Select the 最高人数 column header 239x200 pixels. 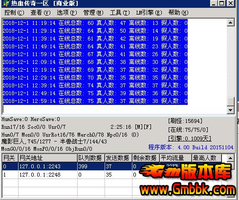pos(206,158)
